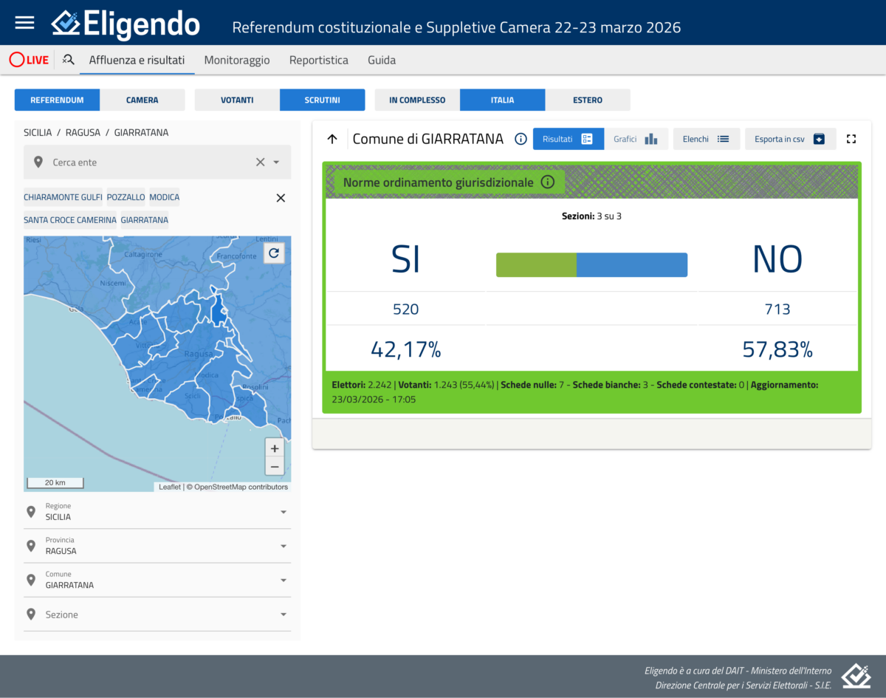This screenshot has width=886, height=698.
Task: Click the search icon next to LIVE
Action: pos(69,60)
